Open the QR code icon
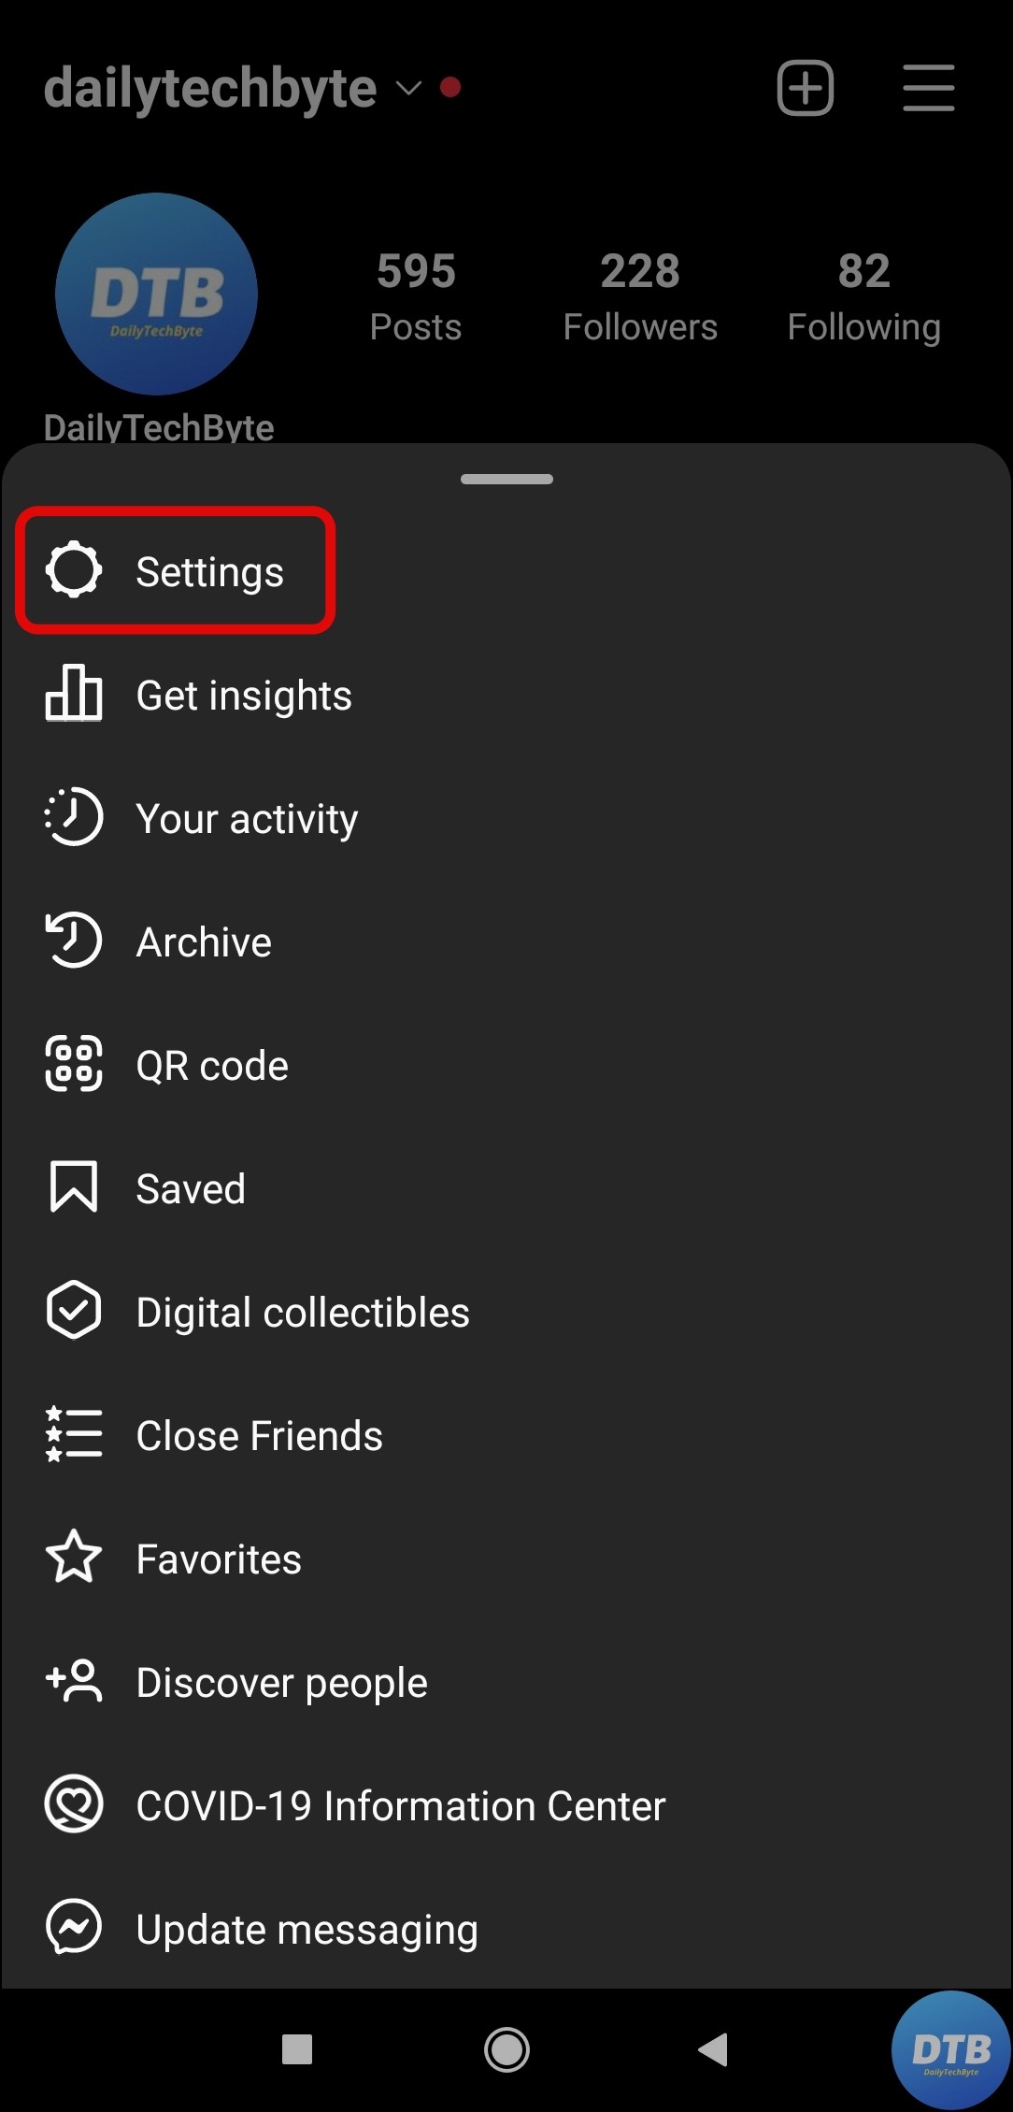Screen dimensions: 1013x2112 (73, 1064)
